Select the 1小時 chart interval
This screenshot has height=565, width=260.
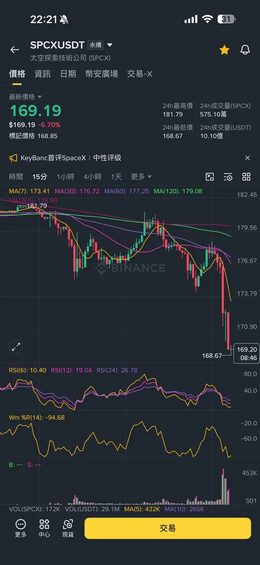click(65, 177)
